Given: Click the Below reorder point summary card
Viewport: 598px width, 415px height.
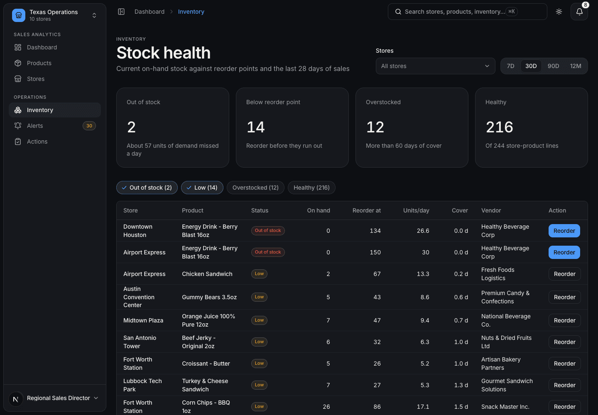Looking at the screenshot, I should 292,127.
